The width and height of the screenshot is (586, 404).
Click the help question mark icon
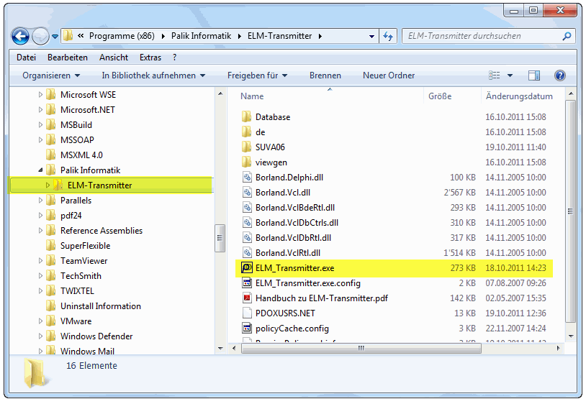click(559, 75)
